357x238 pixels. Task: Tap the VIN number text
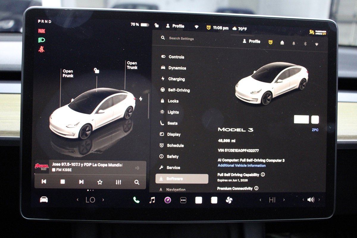pyautogui.click(x=238, y=151)
